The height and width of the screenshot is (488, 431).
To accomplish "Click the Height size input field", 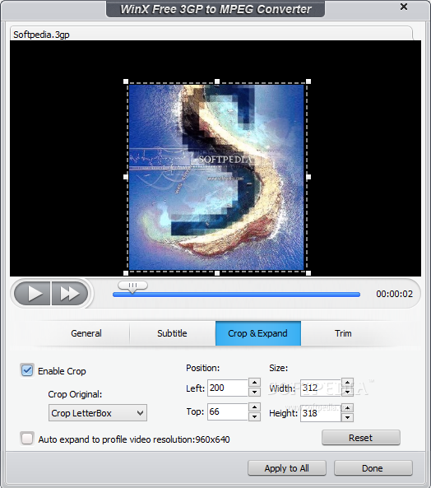I will (321, 413).
